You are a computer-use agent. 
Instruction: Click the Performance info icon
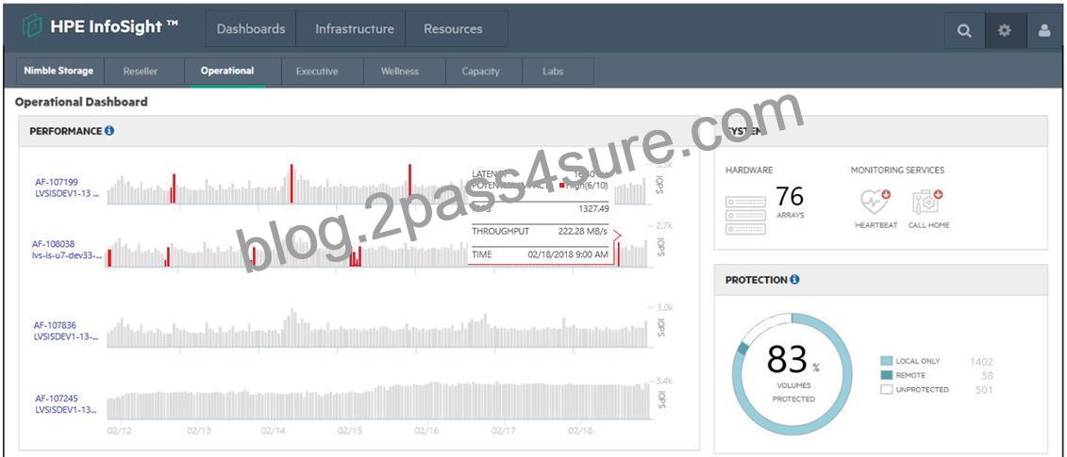(x=109, y=131)
